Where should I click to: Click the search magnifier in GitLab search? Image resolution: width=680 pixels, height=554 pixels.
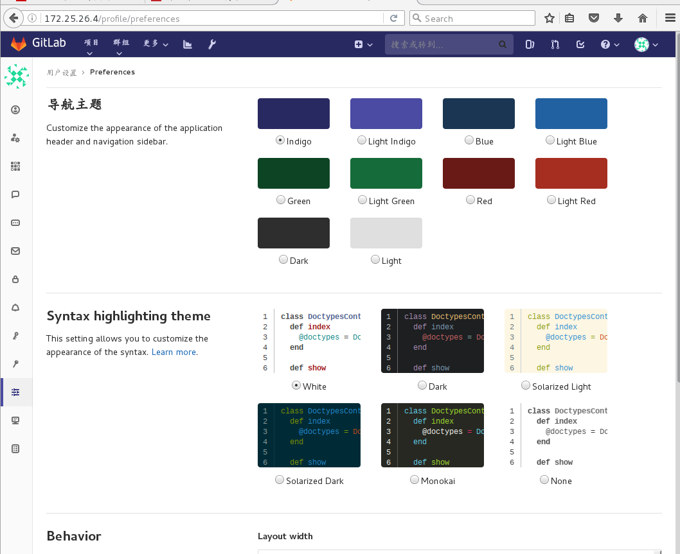pos(503,44)
